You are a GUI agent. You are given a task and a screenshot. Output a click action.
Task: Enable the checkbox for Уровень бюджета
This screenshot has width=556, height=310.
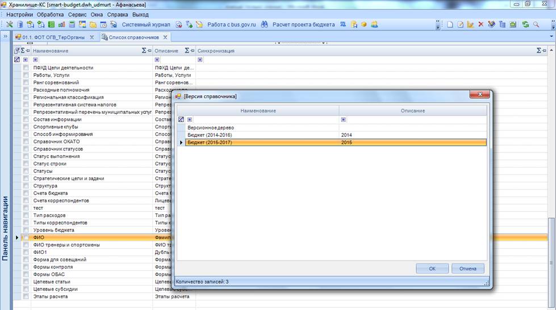tap(26, 230)
